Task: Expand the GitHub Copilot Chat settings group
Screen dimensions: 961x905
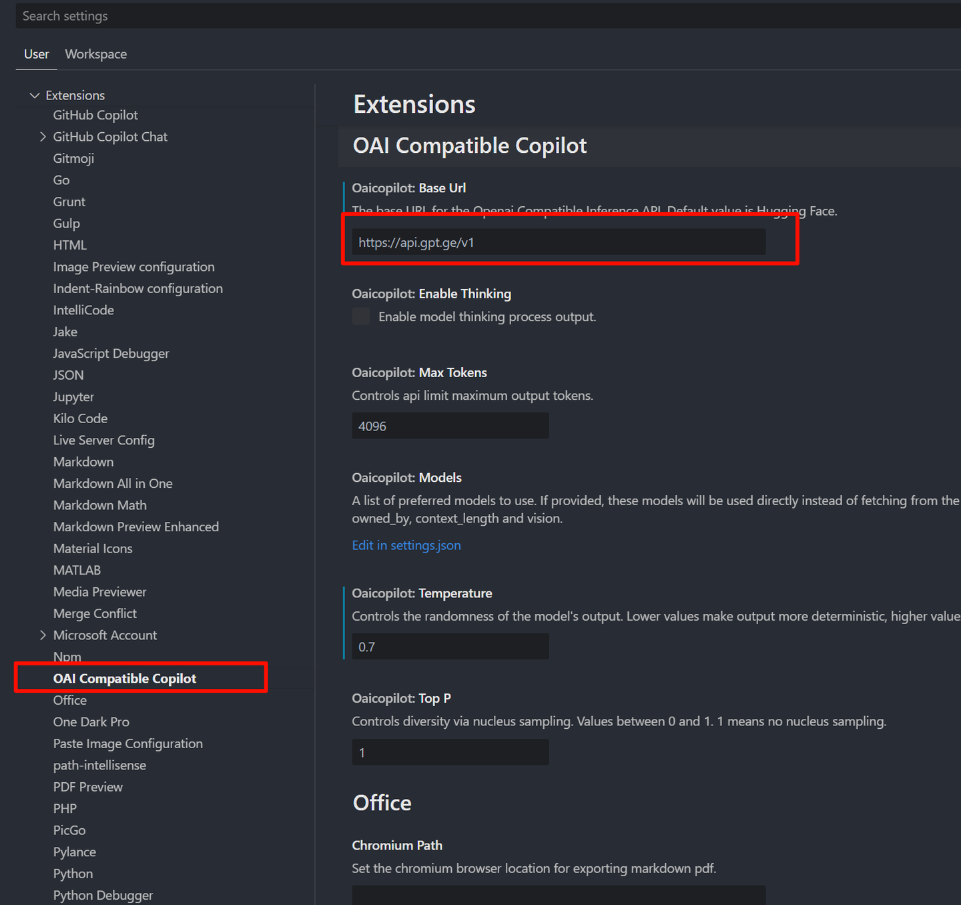Action: click(43, 136)
